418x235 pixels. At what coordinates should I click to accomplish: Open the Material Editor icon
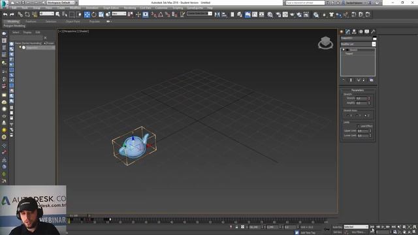[270, 14]
